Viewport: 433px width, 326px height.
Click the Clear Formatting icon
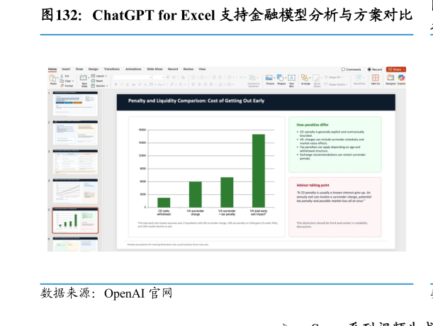pos(183,77)
